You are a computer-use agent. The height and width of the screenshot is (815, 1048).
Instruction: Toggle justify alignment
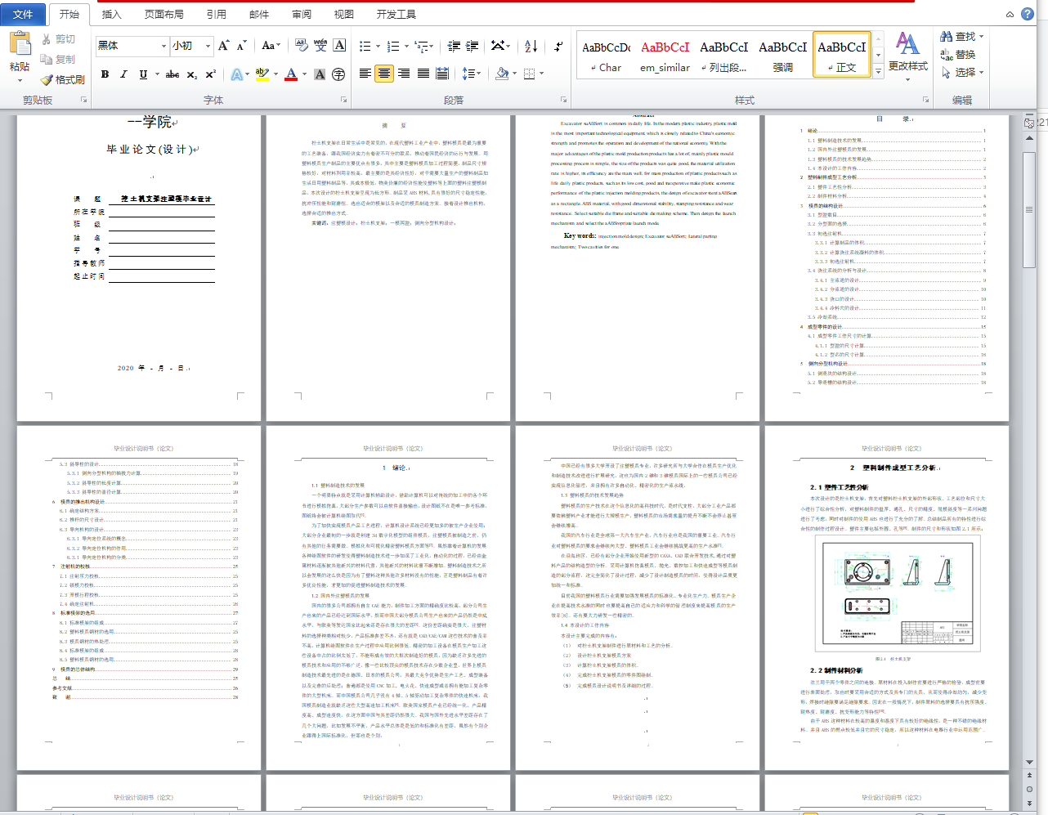point(423,74)
